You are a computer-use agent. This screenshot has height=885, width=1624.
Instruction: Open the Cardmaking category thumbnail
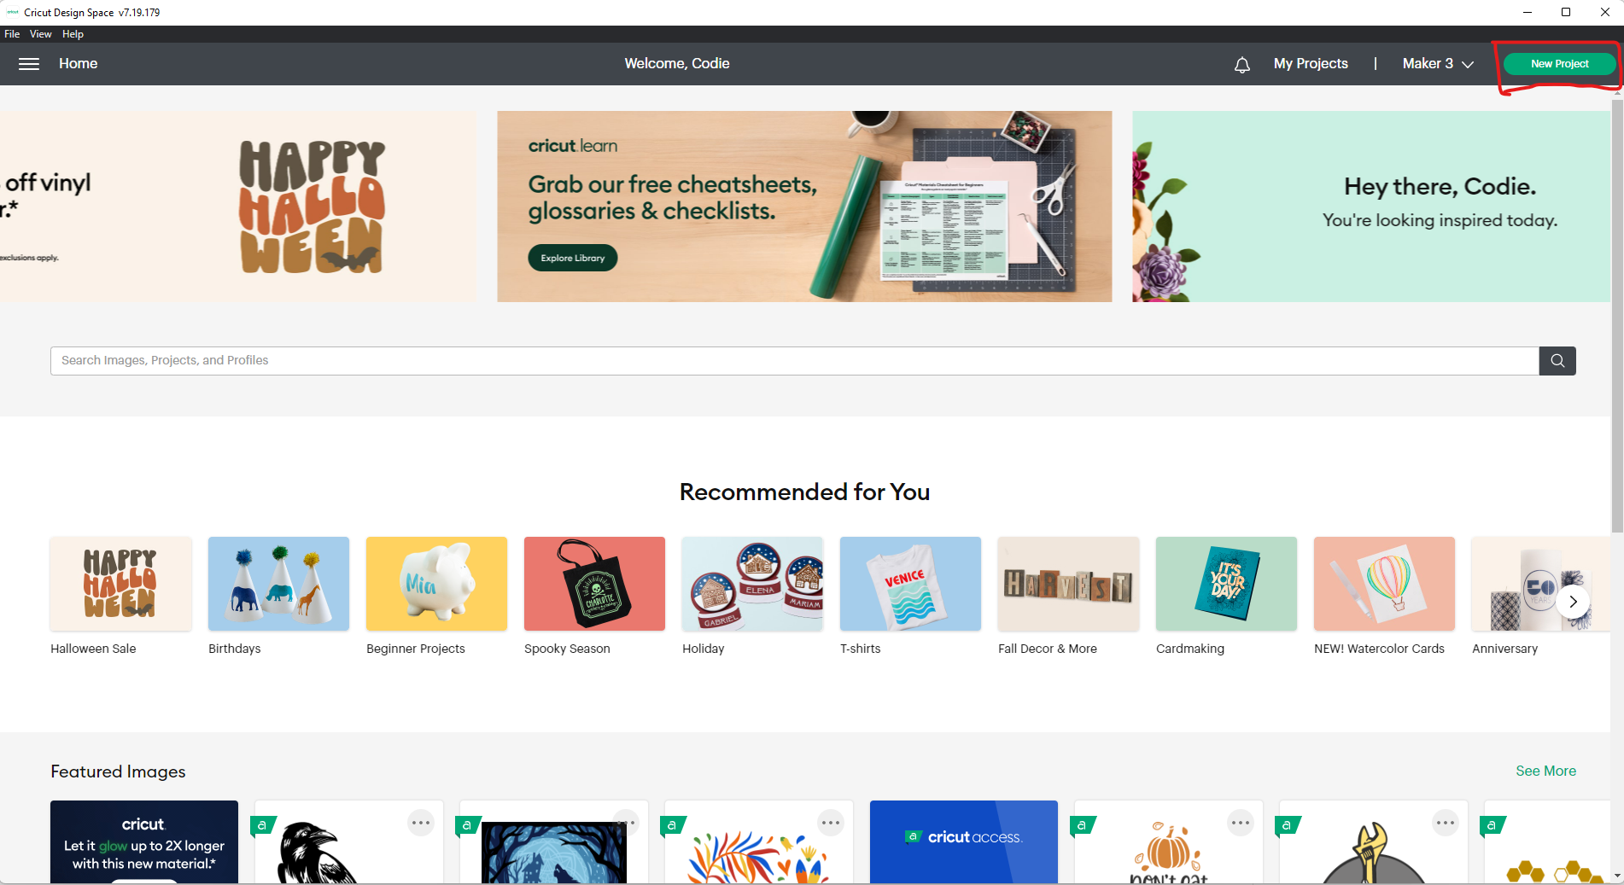pyautogui.click(x=1226, y=584)
